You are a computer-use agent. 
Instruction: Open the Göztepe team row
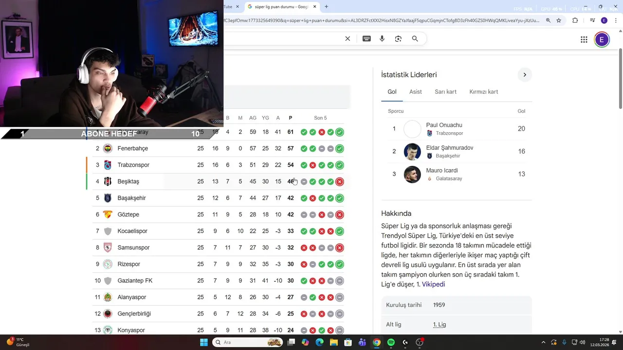click(x=218, y=214)
